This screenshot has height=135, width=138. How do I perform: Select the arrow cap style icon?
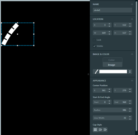pyautogui.click(x=105, y=129)
